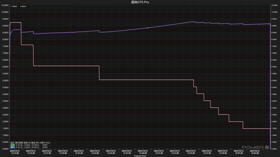Viewport: 280px width, 157px height.
Task: Click the 容量 Ah column header
Action: coord(27,143)
